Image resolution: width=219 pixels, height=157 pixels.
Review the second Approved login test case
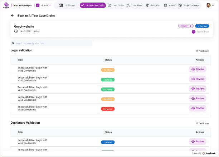click(x=198, y=89)
